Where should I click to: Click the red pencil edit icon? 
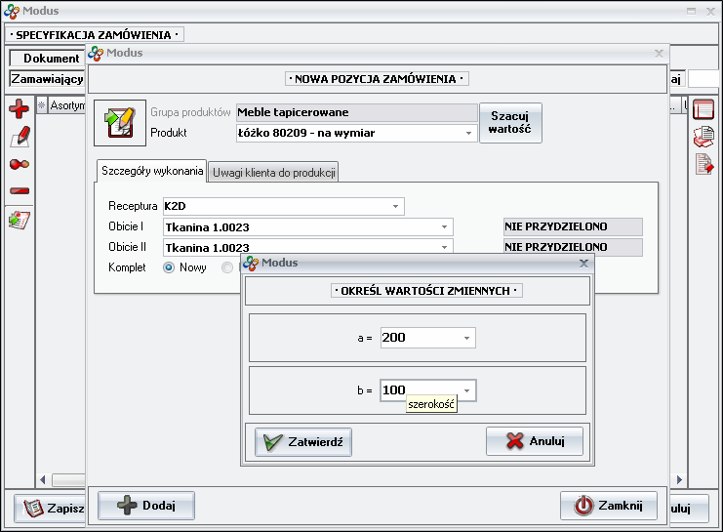(19, 137)
